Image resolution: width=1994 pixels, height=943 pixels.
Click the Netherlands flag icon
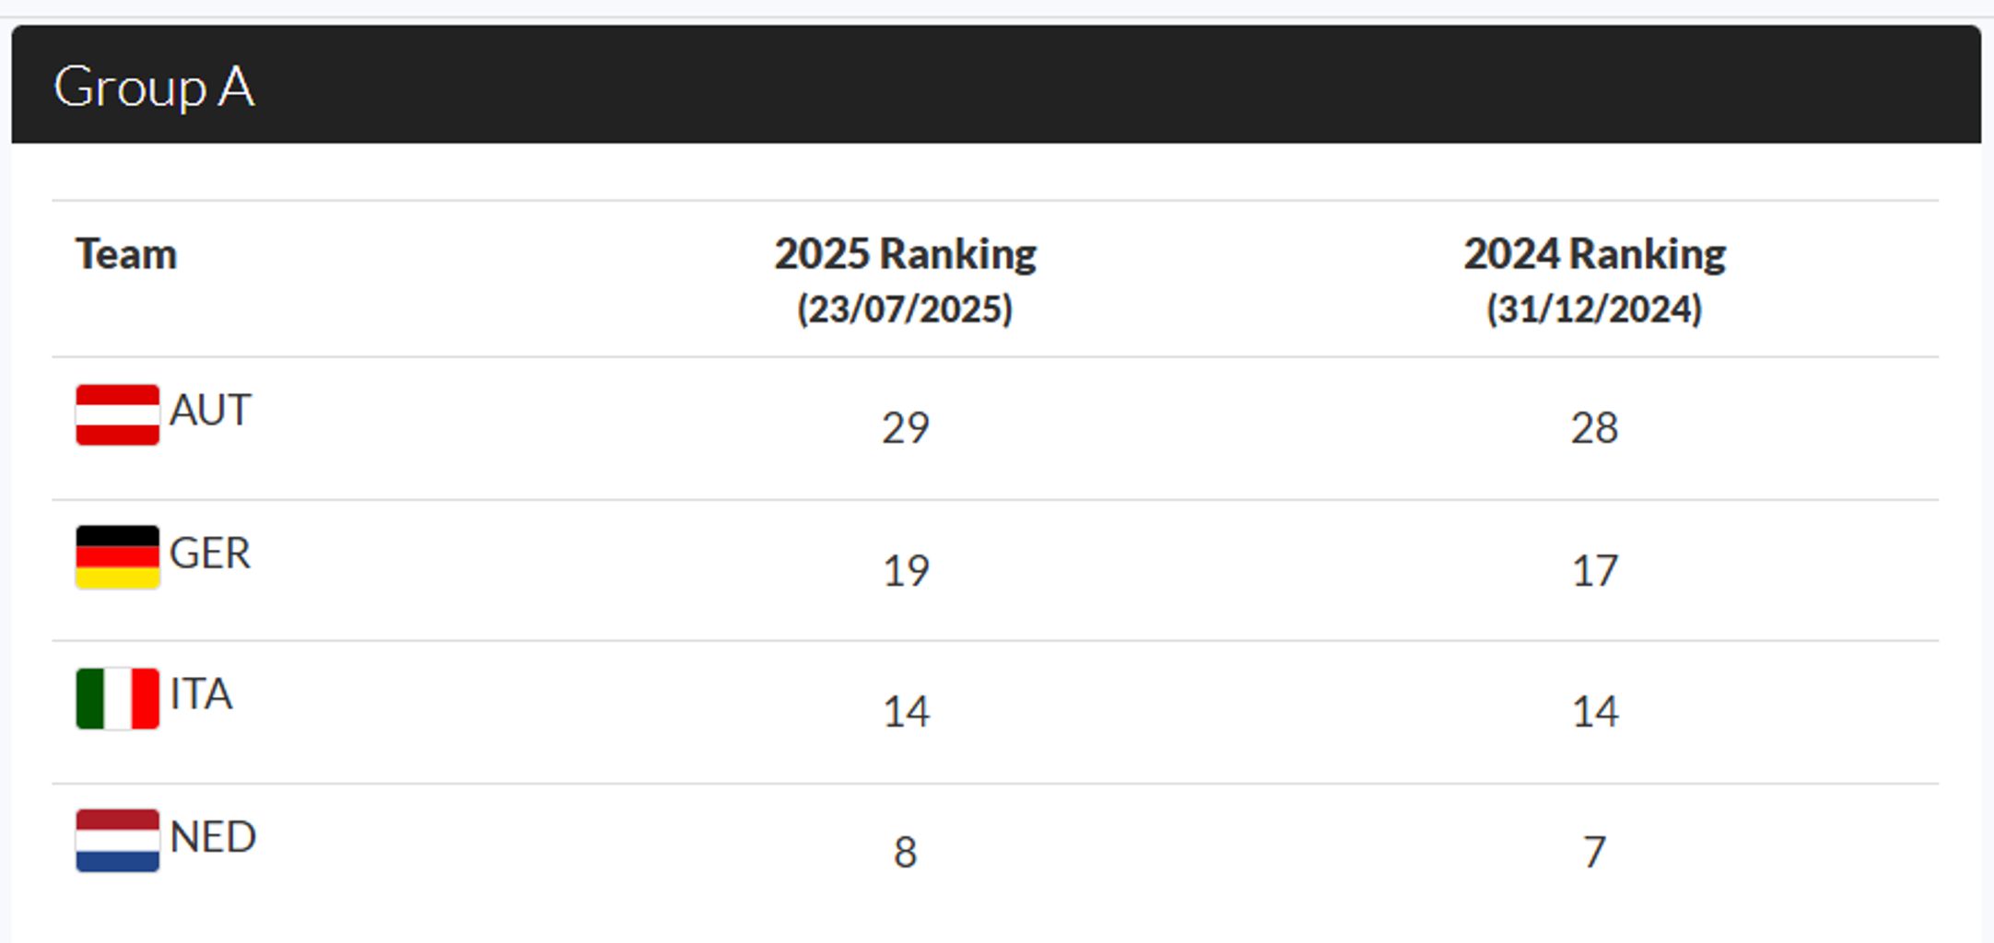point(117,841)
